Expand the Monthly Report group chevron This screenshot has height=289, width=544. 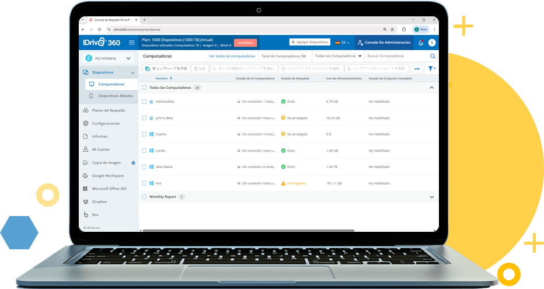432,197
